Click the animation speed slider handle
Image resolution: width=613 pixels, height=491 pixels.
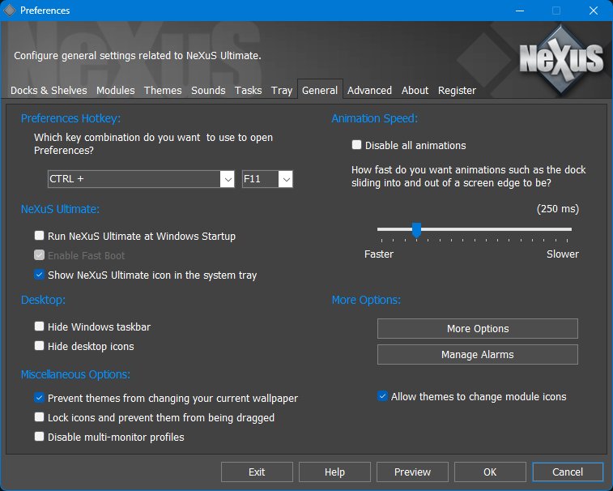pos(417,230)
